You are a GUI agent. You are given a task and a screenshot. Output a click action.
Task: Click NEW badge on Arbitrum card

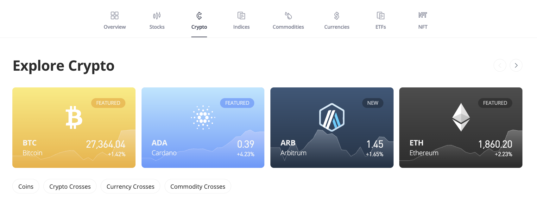(x=373, y=103)
